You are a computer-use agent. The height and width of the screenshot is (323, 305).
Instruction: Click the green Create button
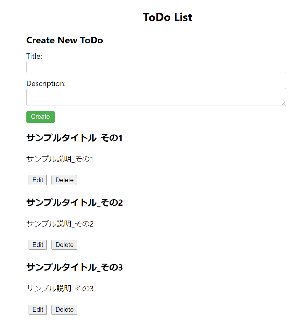(41, 117)
